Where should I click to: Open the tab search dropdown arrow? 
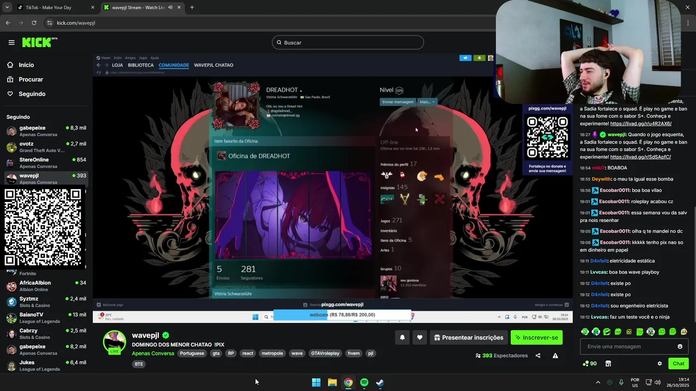(7, 8)
